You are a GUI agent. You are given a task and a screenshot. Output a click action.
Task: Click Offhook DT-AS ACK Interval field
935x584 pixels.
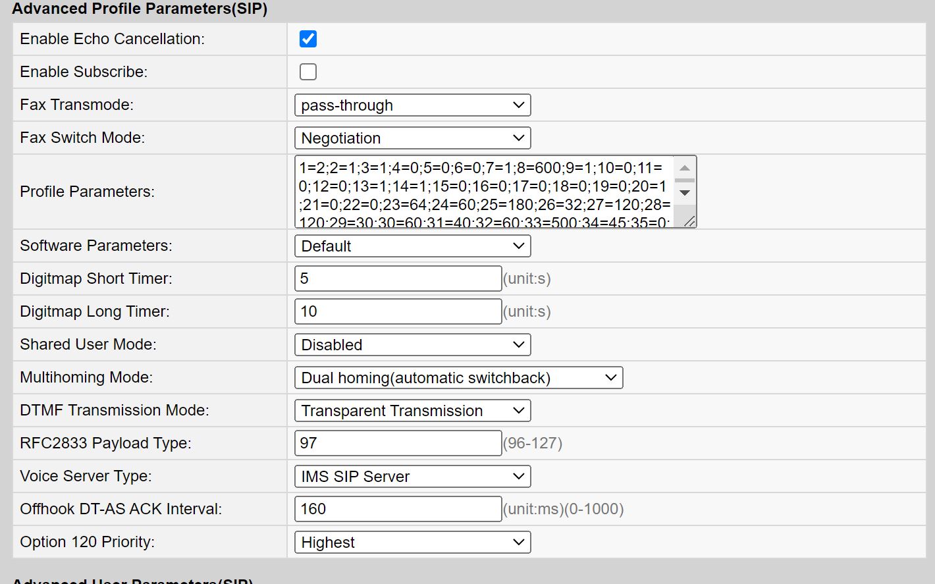pyautogui.click(x=398, y=509)
